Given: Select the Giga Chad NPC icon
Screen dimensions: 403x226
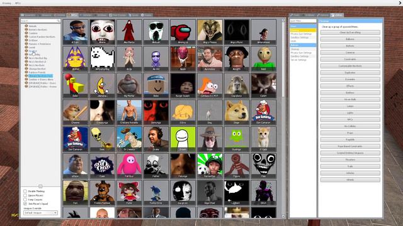Looking at the screenshot, I should pyautogui.click(x=210, y=193).
